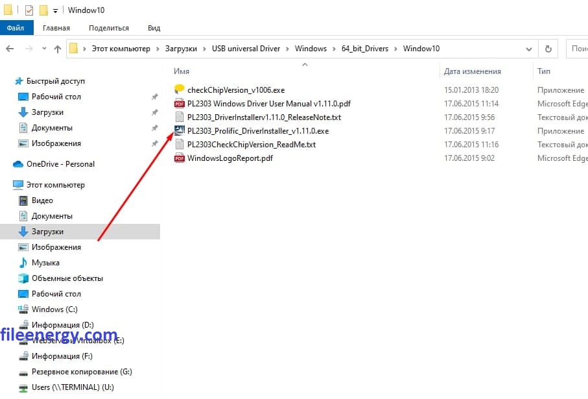Sort files by Дата изменения column
The height and width of the screenshot is (399, 588).
pos(472,71)
